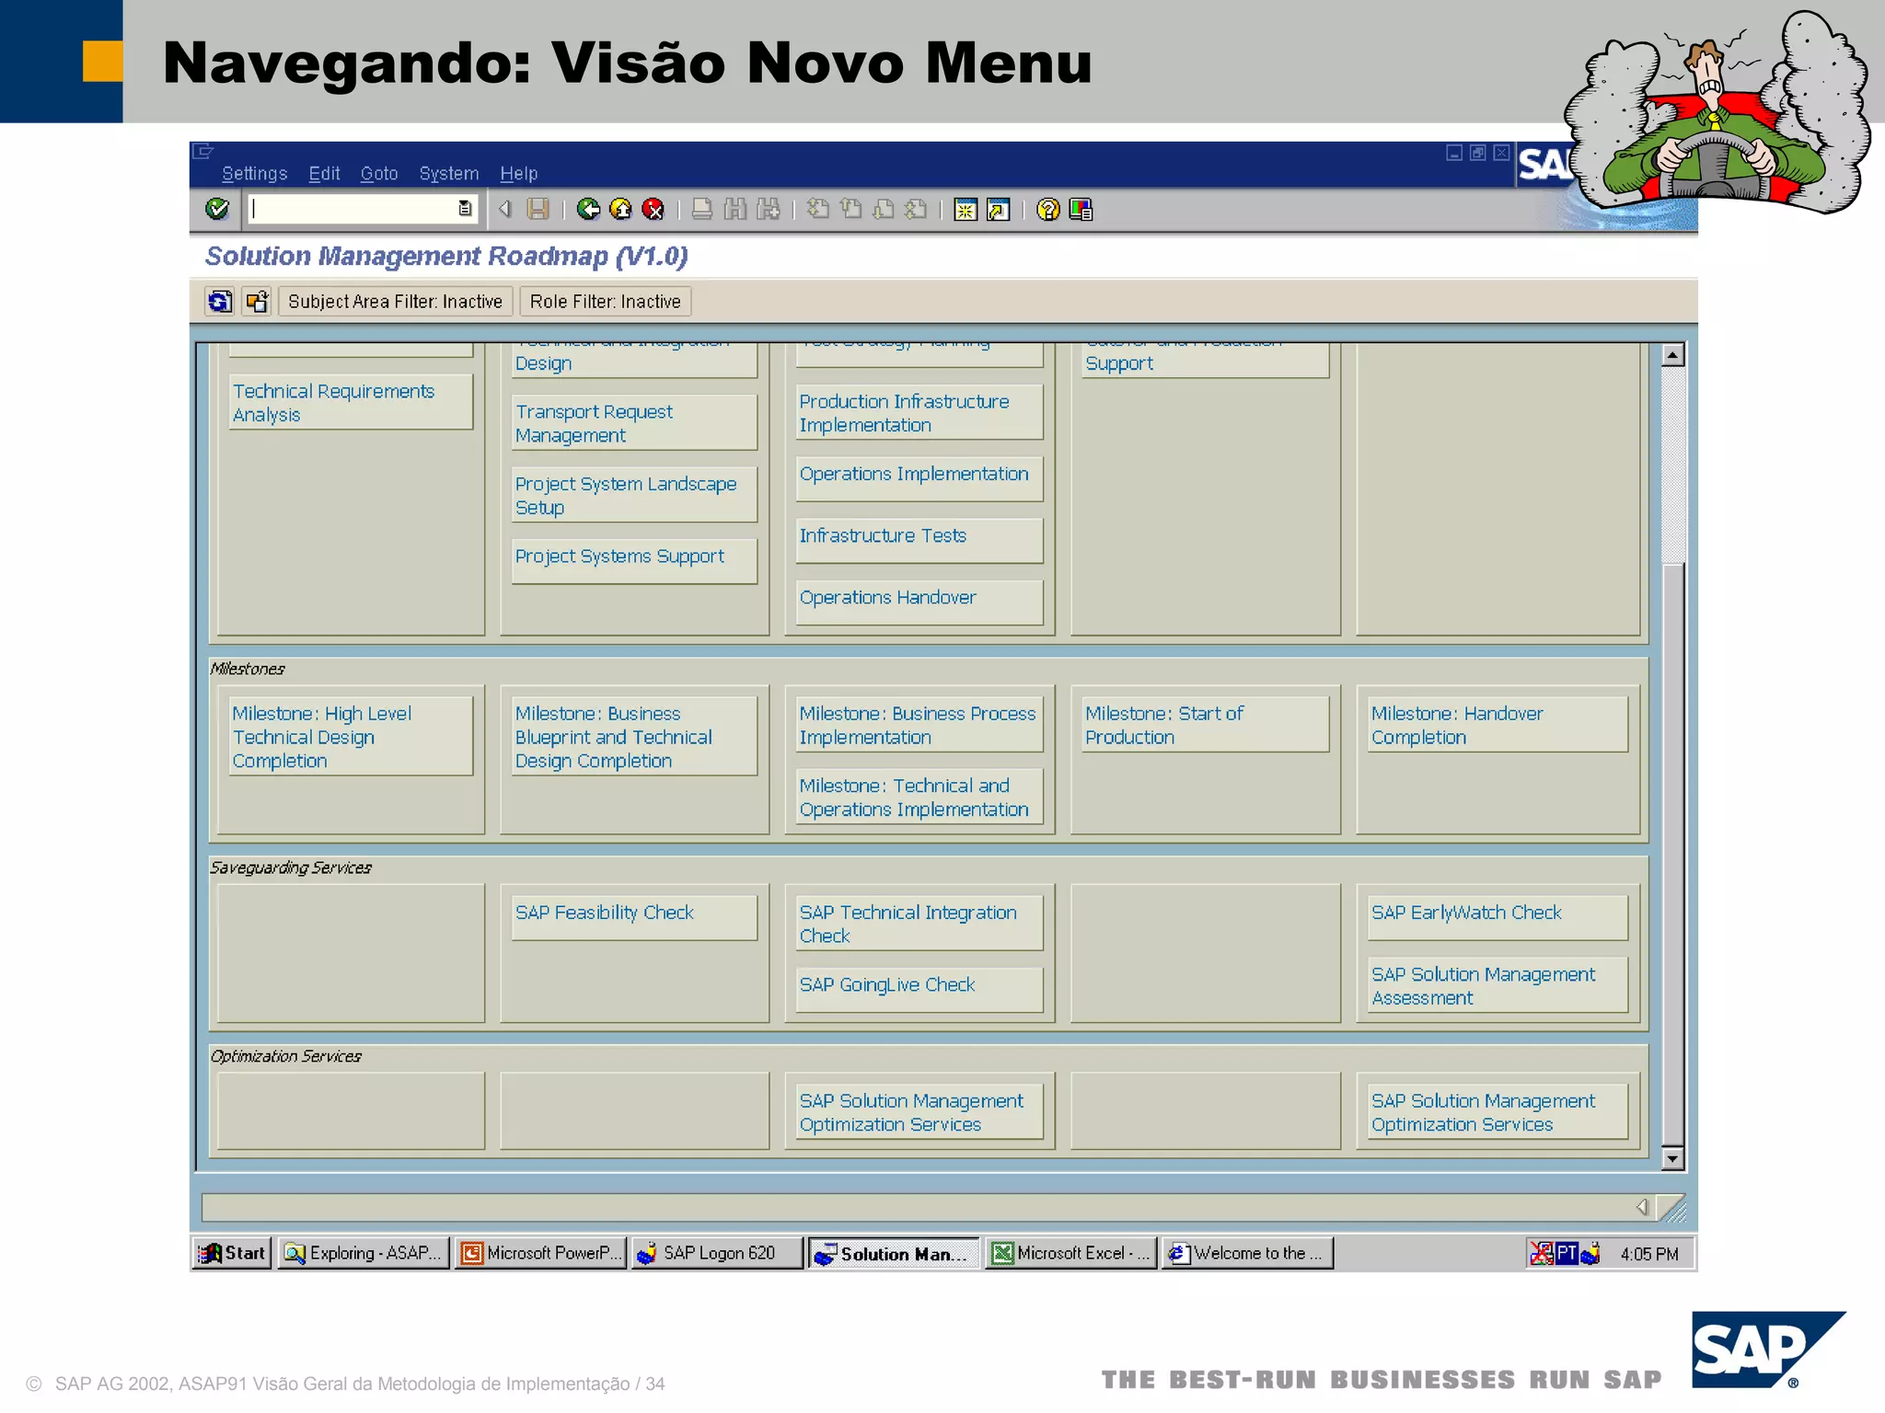Select SAP Feasibility Check service
The width and height of the screenshot is (1885, 1413).
(x=634, y=917)
